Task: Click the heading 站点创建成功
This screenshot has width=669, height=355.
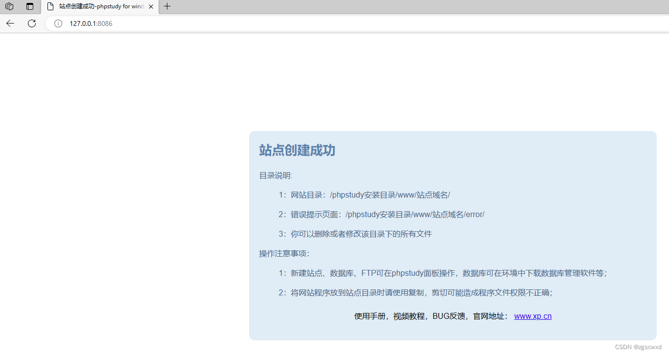Action: pos(297,151)
